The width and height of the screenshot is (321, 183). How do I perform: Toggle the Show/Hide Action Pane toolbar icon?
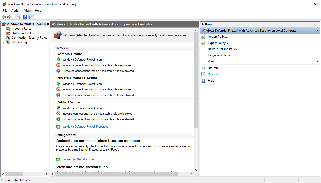[x=31, y=17]
